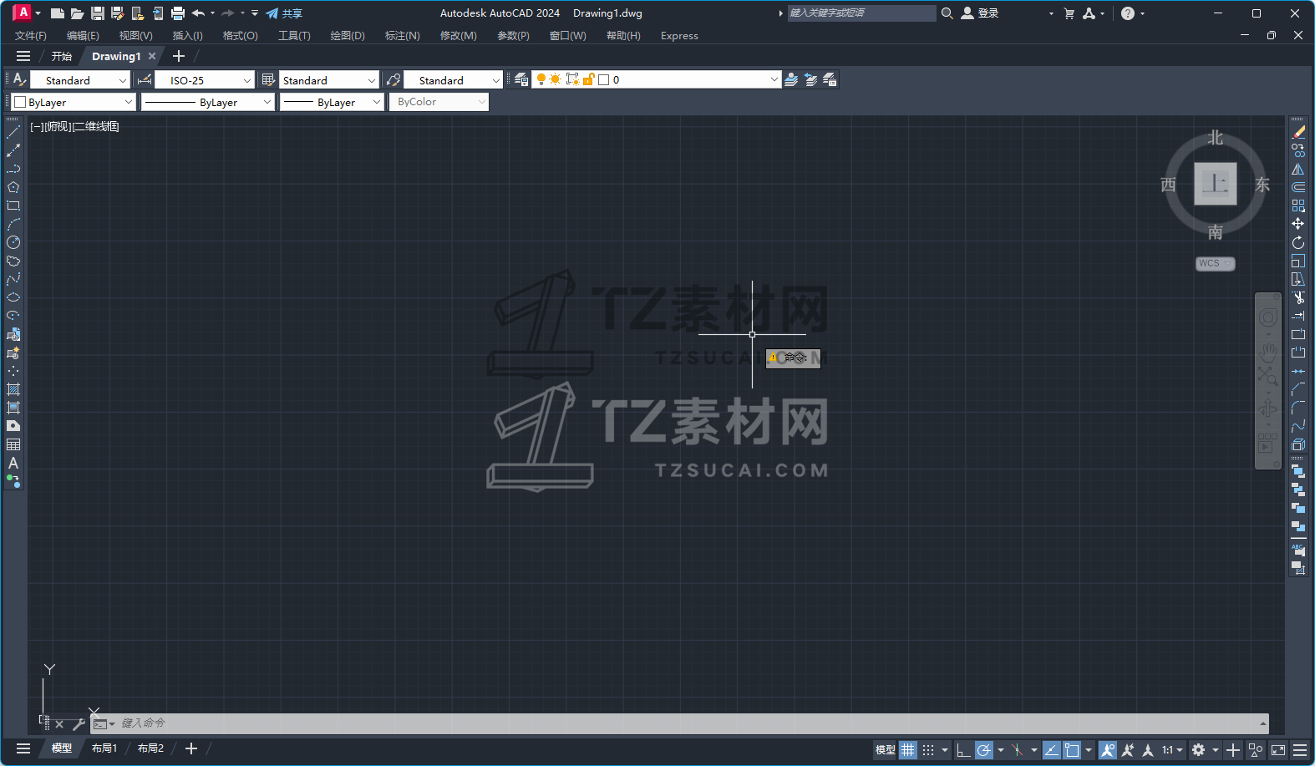Select the Hatch tool

coord(13,389)
